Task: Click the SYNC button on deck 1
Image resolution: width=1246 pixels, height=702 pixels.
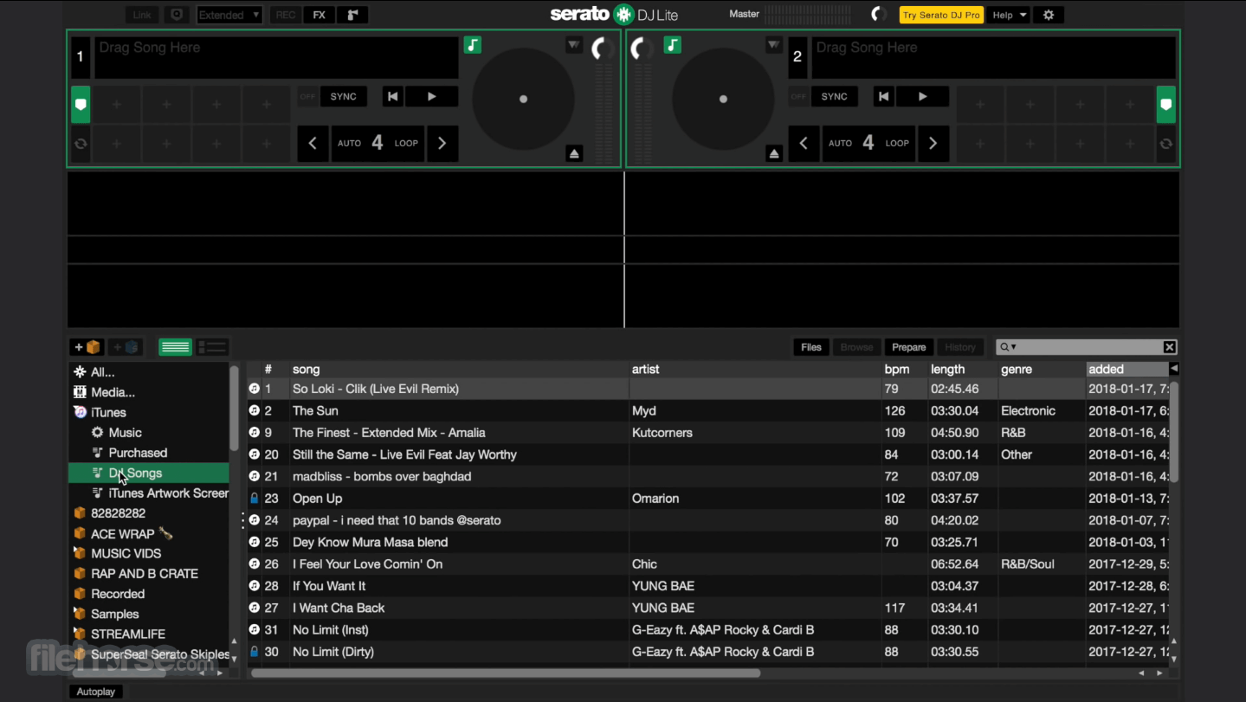Action: coord(344,96)
